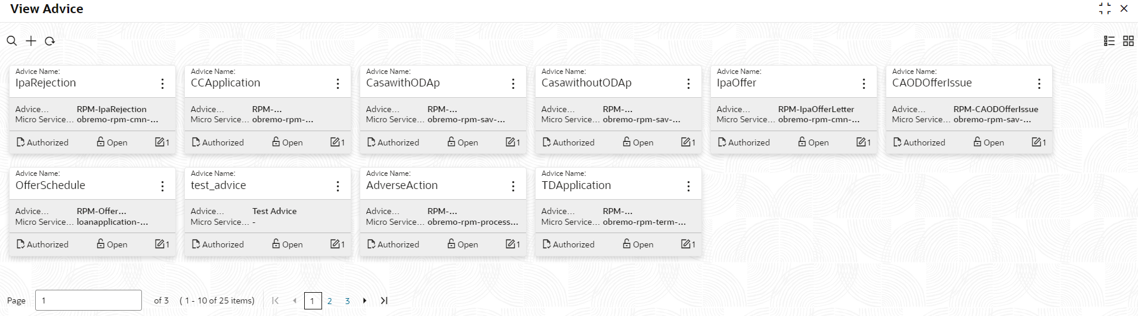Screen dimensions: 1138x316
Task: Open options menu for CCApplication card
Action: tap(338, 83)
